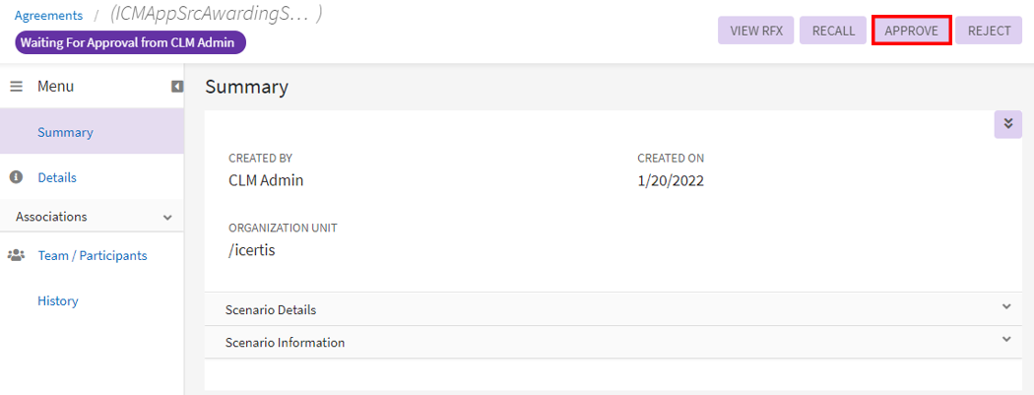
Task: Go to the Agreements breadcrumb link
Action: (x=48, y=16)
